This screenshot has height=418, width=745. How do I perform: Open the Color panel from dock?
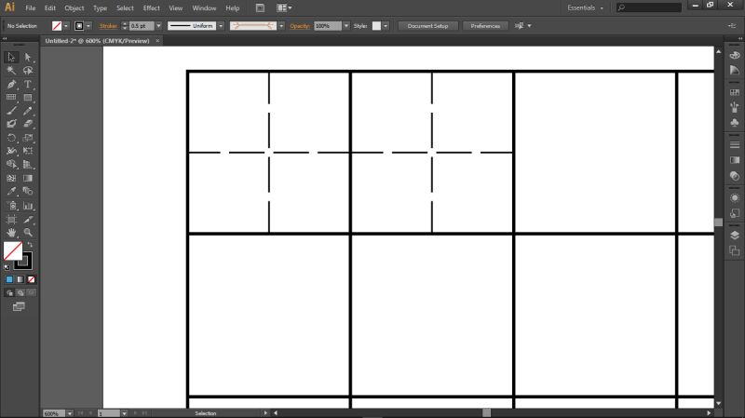735,56
